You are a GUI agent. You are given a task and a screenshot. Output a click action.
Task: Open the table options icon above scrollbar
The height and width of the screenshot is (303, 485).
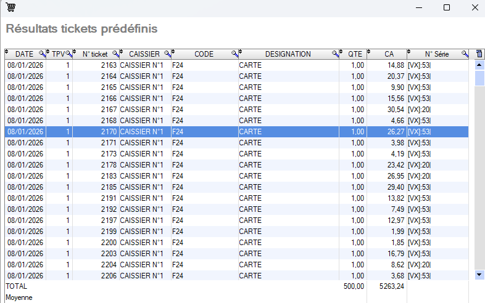(479, 54)
